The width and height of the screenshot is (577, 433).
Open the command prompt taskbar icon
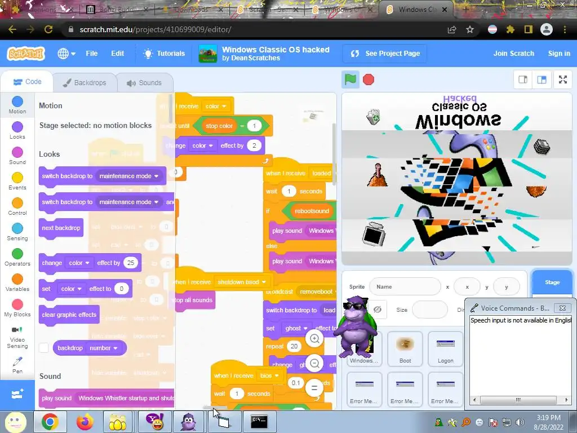pos(259,422)
